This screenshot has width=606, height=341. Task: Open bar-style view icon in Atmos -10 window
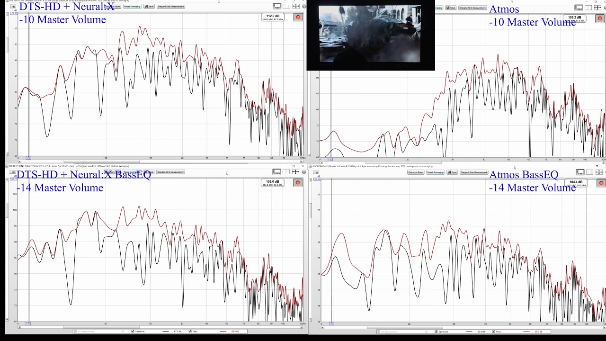point(589,8)
